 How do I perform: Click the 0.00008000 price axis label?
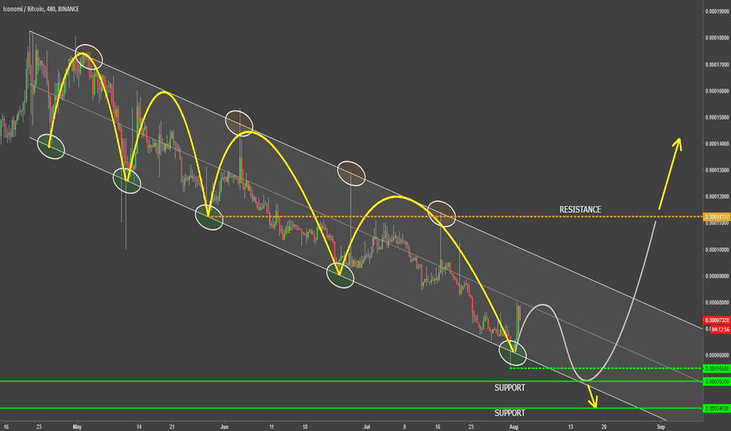(x=717, y=302)
